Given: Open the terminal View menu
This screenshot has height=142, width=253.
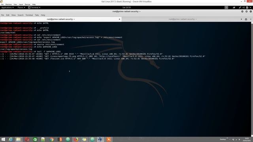Looking at the screenshot, I should point(13,15).
